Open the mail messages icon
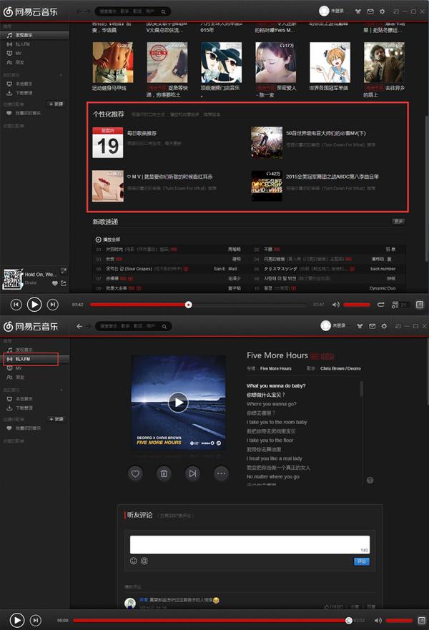429x630 pixels. point(370,11)
